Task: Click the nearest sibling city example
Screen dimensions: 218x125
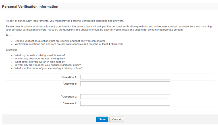Action: pos(40,59)
